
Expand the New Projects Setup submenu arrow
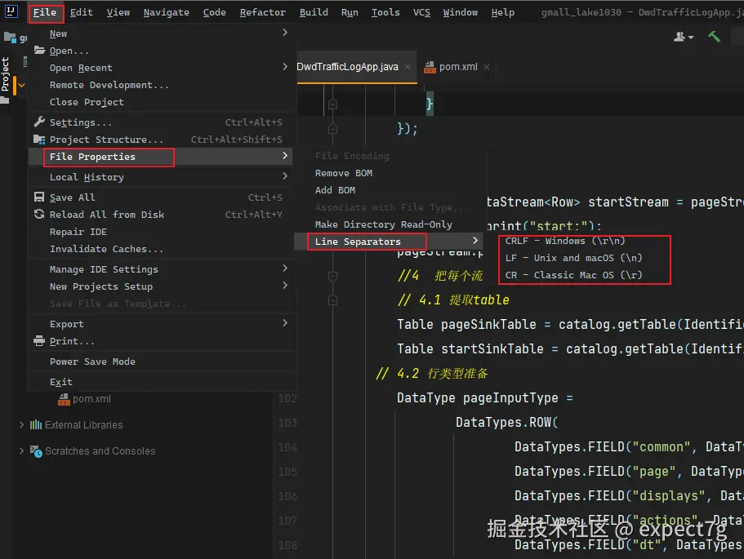[285, 286]
